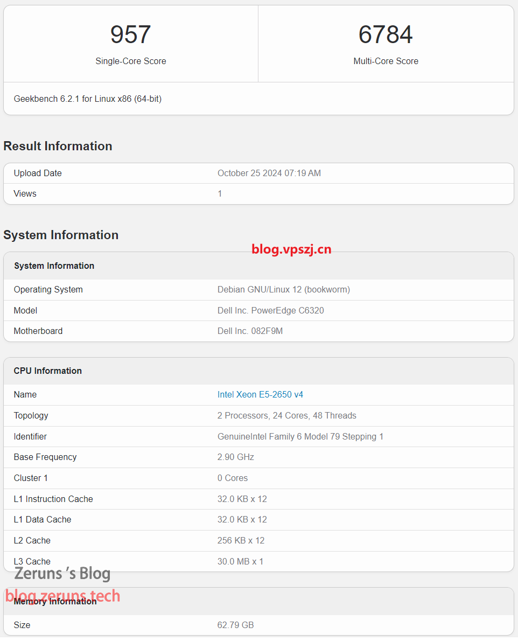This screenshot has width=518, height=641.
Task: Click the Result Information heading
Action: [58, 146]
